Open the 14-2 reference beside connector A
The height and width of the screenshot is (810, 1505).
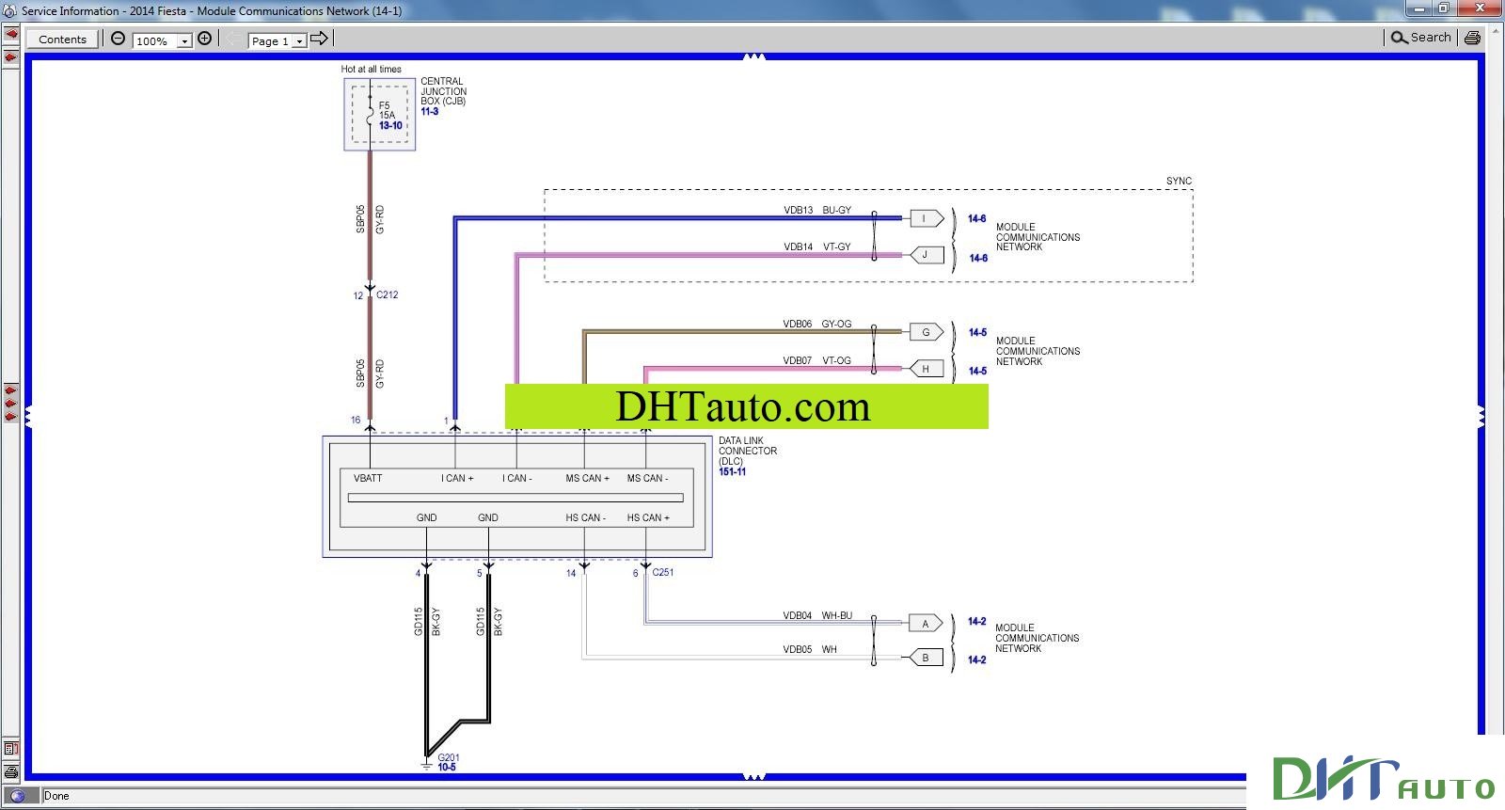(x=976, y=621)
